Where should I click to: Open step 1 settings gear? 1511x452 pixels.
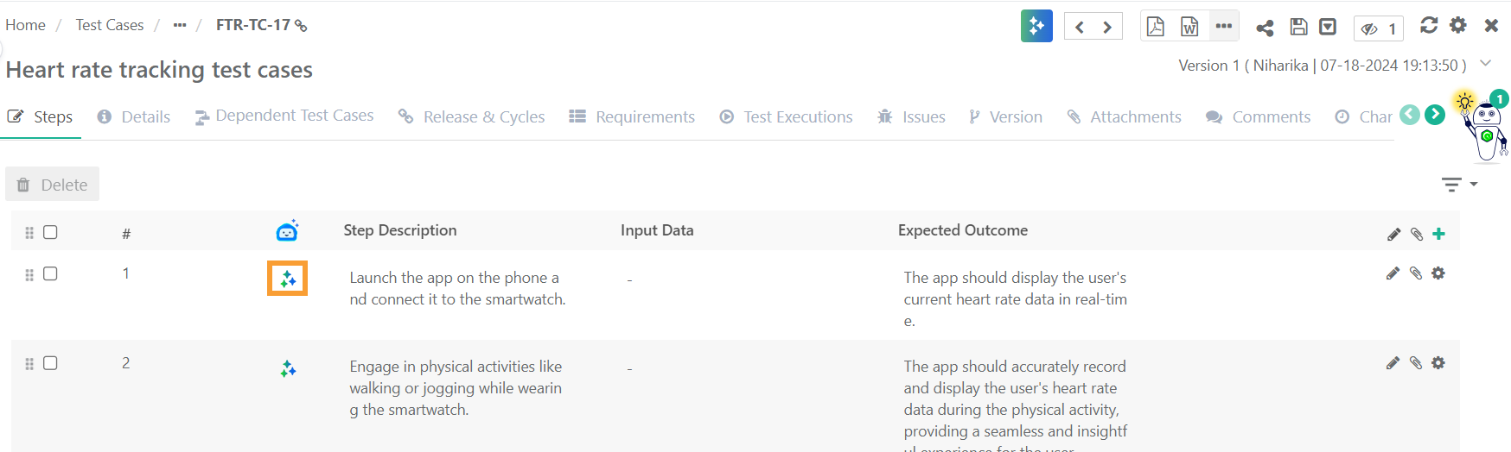(1438, 273)
